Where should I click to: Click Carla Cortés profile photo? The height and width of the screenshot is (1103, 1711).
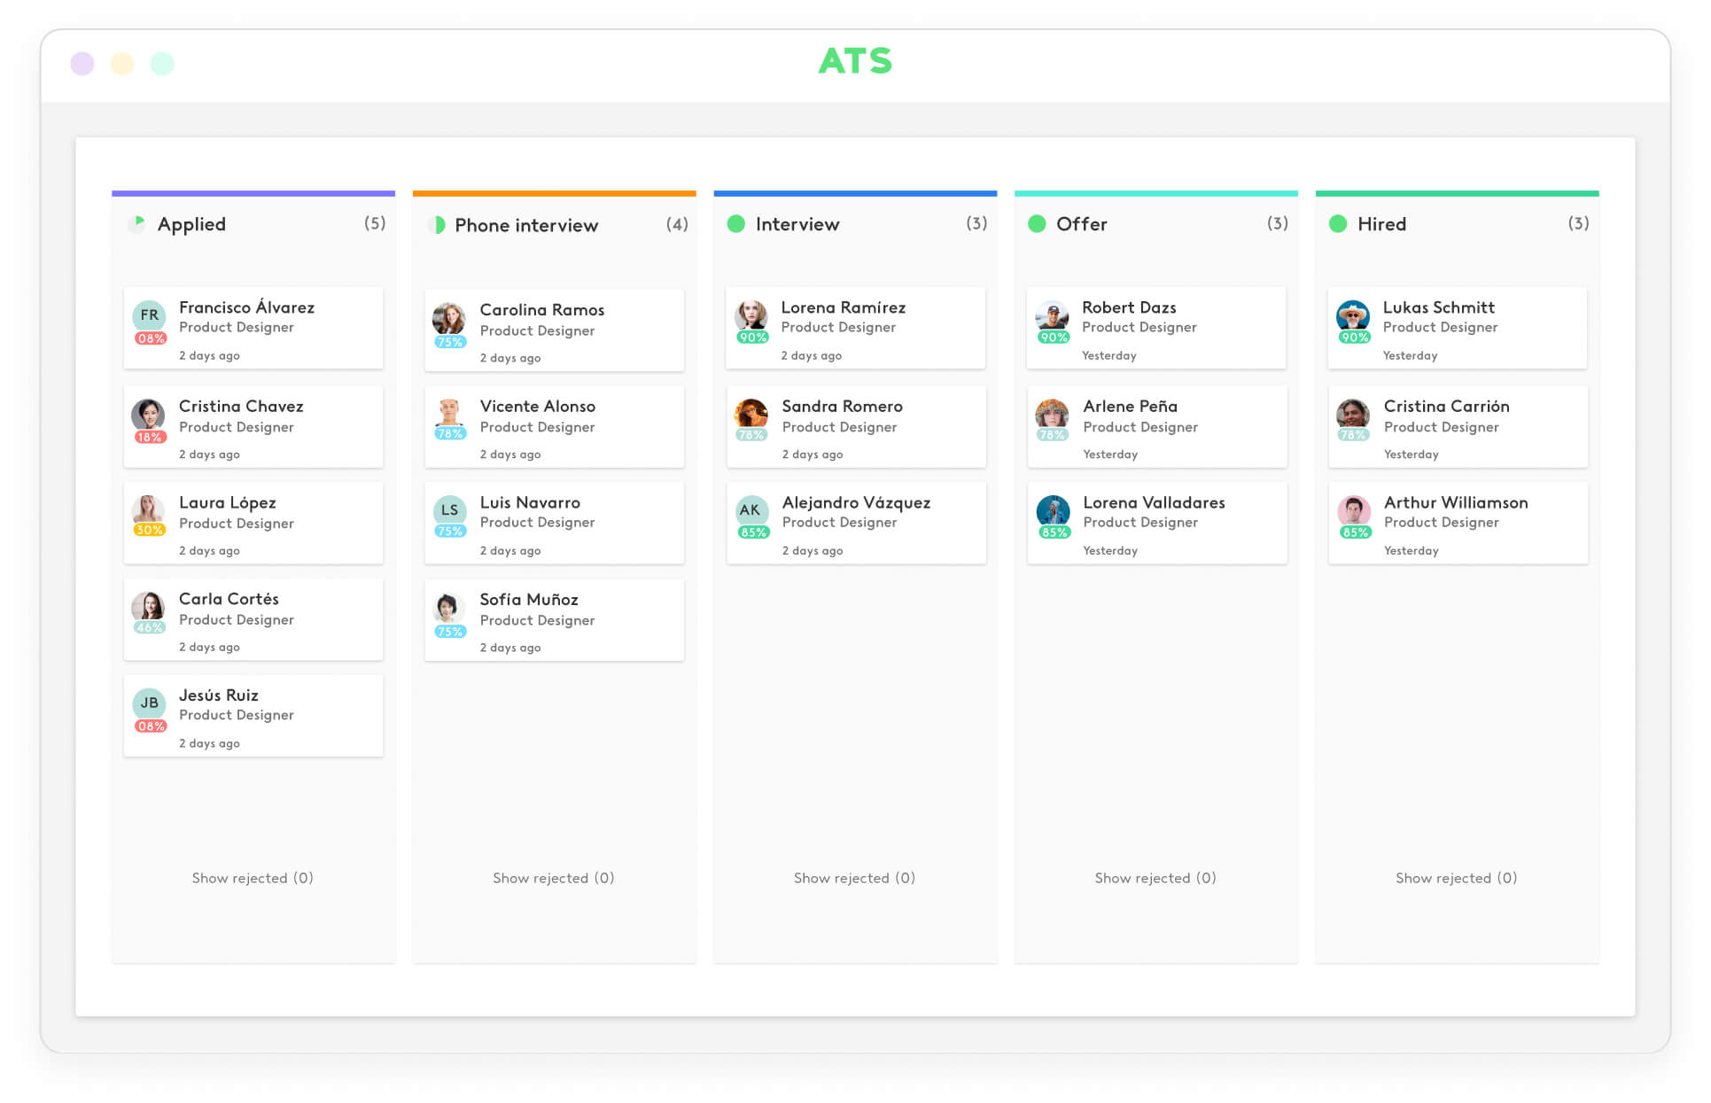click(148, 607)
